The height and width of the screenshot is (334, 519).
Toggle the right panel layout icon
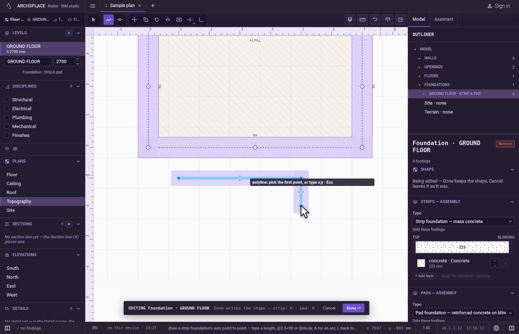512,328
